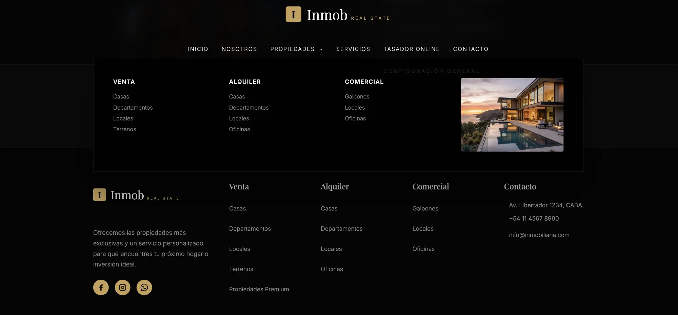Click Galpones in the mega menu
This screenshot has height=315, width=678.
click(357, 96)
